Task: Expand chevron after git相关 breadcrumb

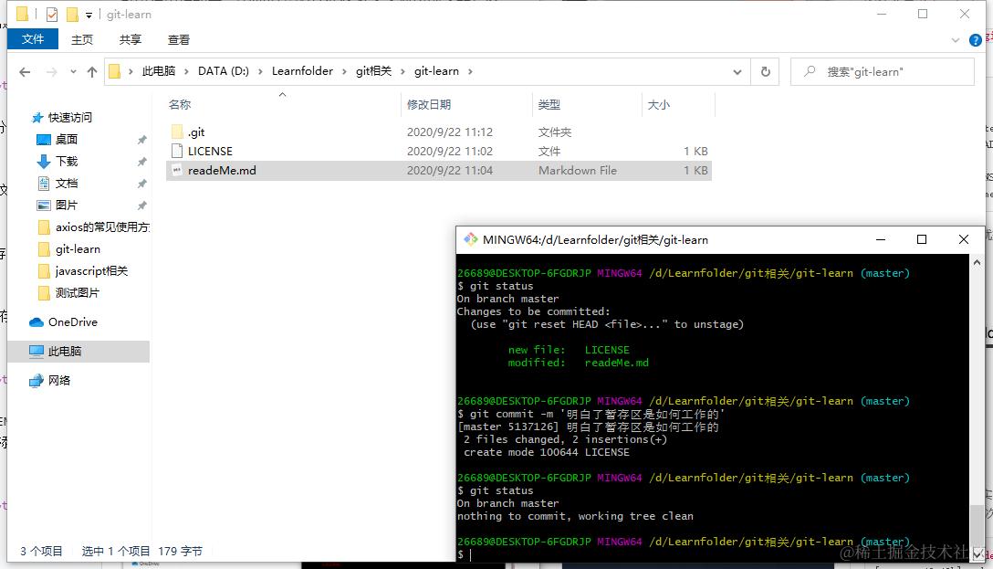Action: coord(402,71)
